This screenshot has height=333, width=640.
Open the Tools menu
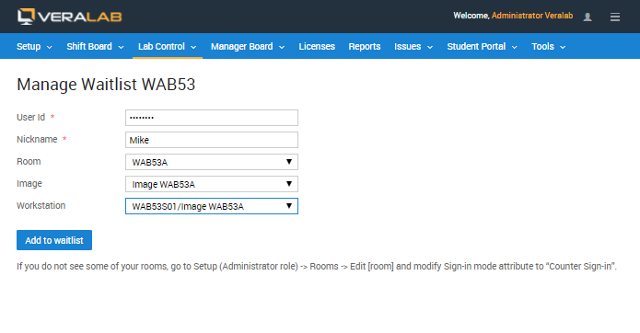(548, 47)
